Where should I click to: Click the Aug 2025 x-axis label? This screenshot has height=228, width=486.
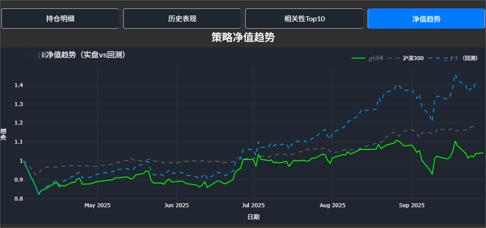[x=332, y=205]
